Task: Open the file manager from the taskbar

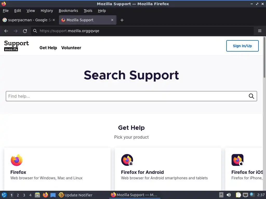Action: click(37, 195)
